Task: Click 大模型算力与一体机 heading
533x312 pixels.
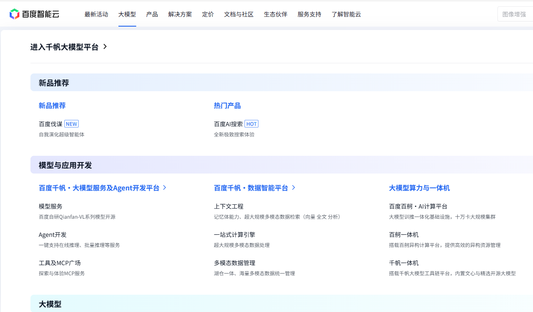Action: click(420, 188)
